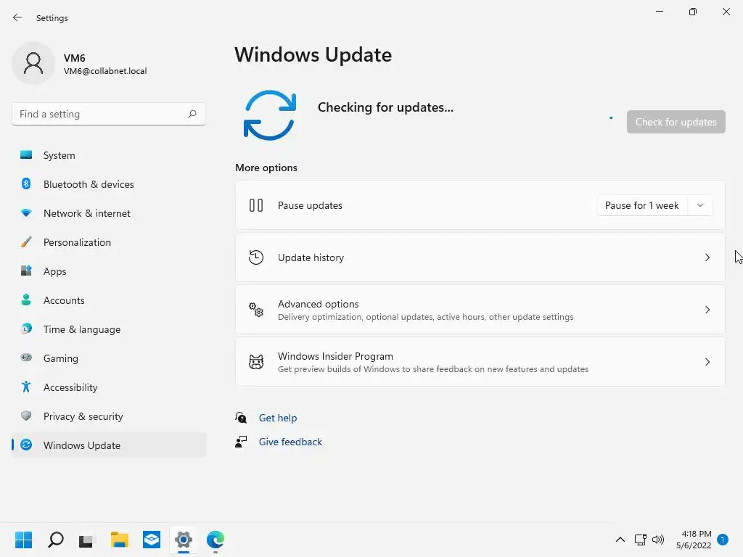This screenshot has height=557, width=743.
Task: Click the pause bars icon beside Pause updates
Action: [256, 205]
